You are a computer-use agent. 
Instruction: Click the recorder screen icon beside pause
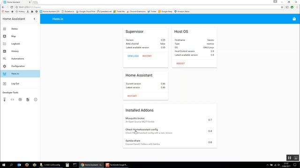click(x=296, y=158)
